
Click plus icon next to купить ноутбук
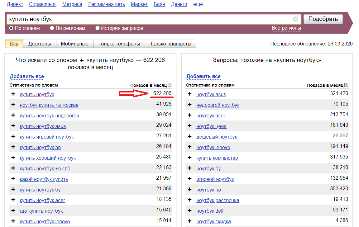tap(13, 94)
